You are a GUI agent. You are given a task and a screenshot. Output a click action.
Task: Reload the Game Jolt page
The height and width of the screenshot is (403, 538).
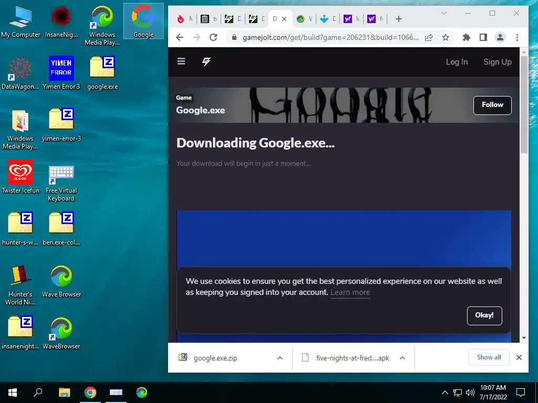coord(213,37)
